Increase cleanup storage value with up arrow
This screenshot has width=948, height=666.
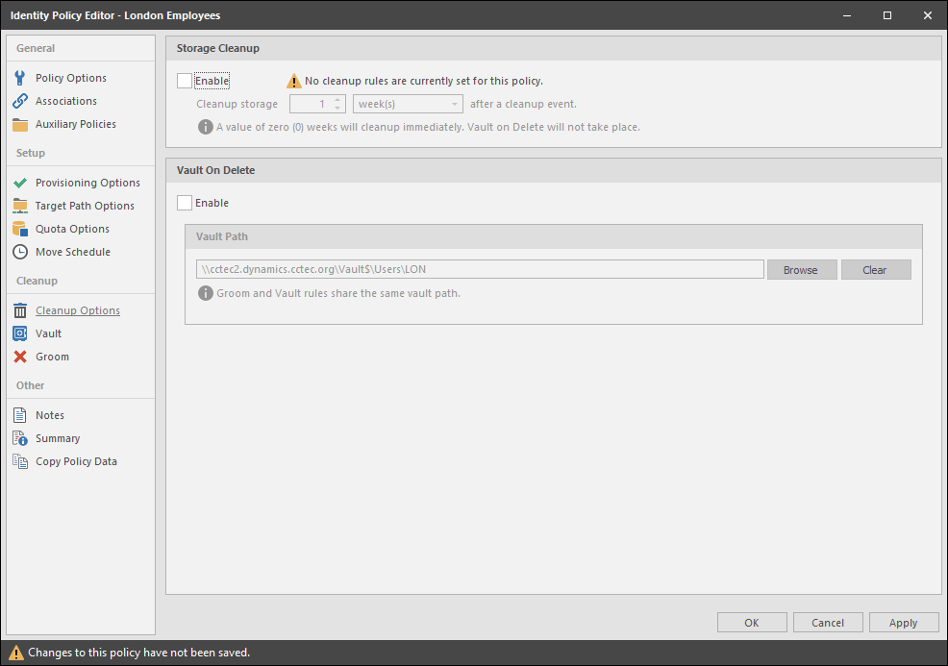pos(337,100)
